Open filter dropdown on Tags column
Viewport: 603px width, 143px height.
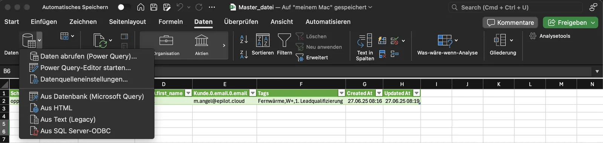coord(341,93)
